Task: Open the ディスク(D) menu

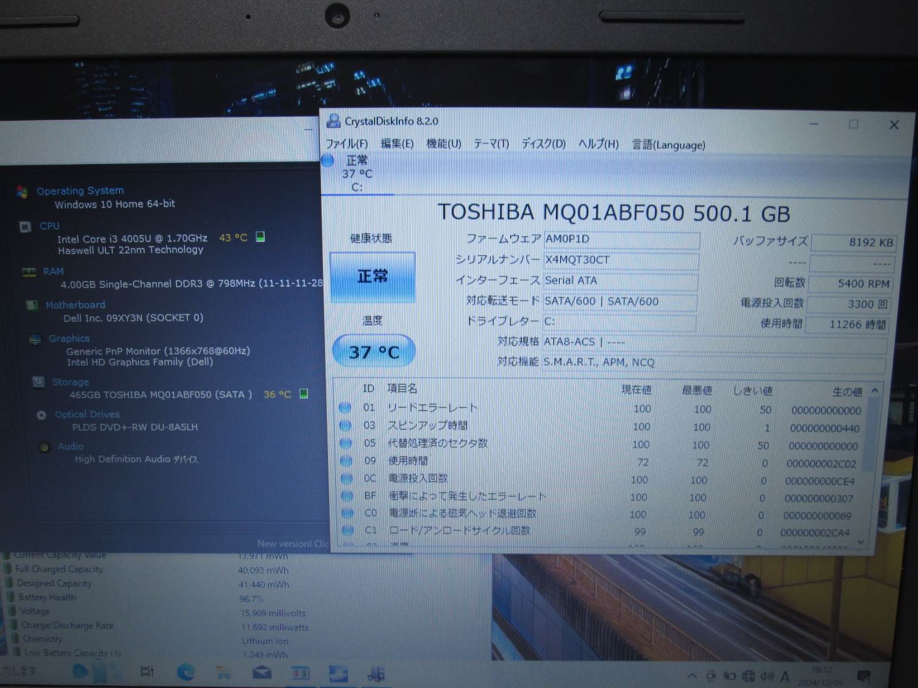Action: pyautogui.click(x=543, y=144)
